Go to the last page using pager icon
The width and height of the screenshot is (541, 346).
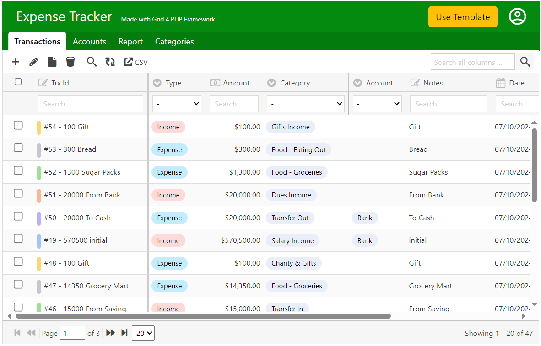tap(124, 333)
